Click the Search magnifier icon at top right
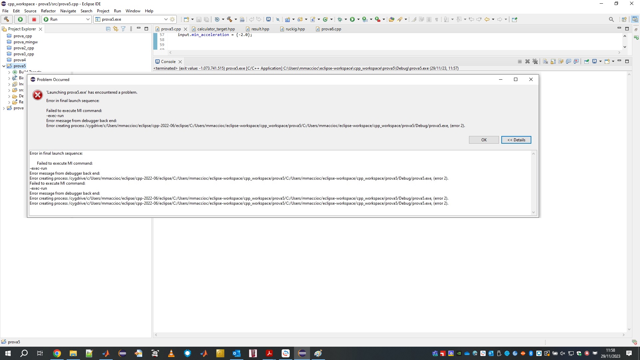 pos(611,19)
